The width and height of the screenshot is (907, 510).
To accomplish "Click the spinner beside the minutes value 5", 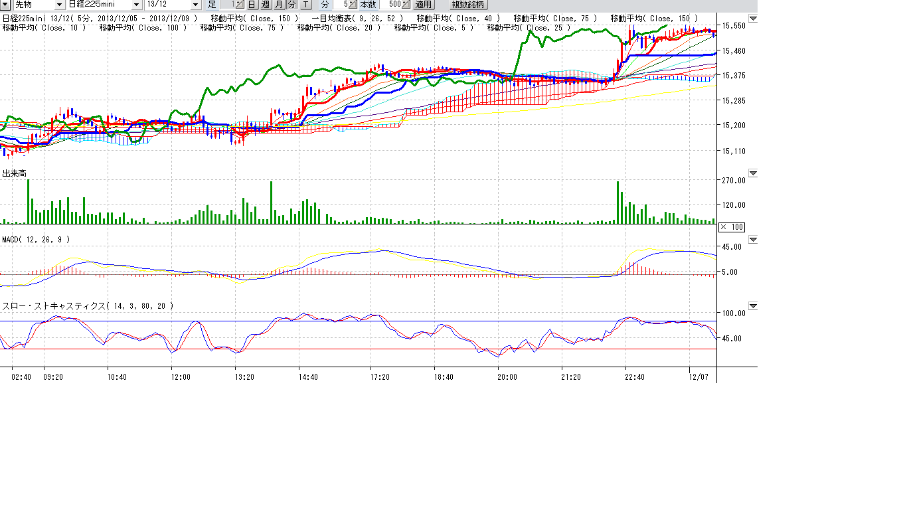I will point(354,5).
